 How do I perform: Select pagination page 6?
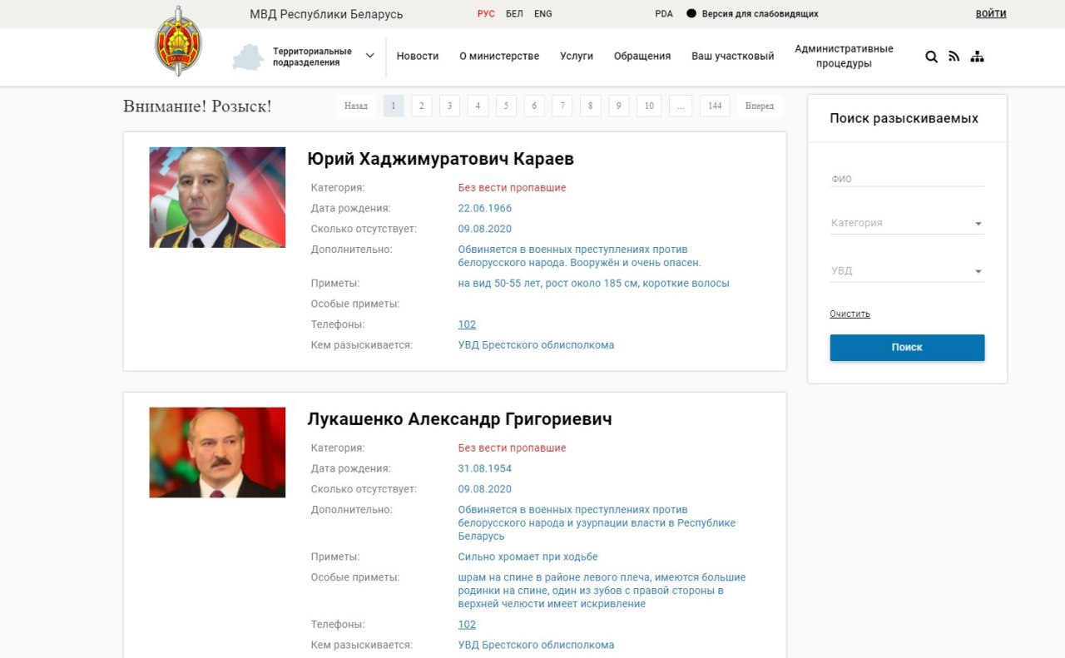tap(534, 106)
